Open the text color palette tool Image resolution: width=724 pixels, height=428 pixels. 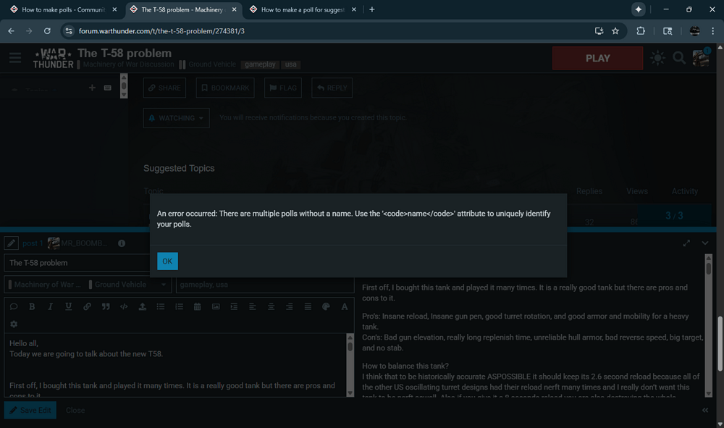326,306
